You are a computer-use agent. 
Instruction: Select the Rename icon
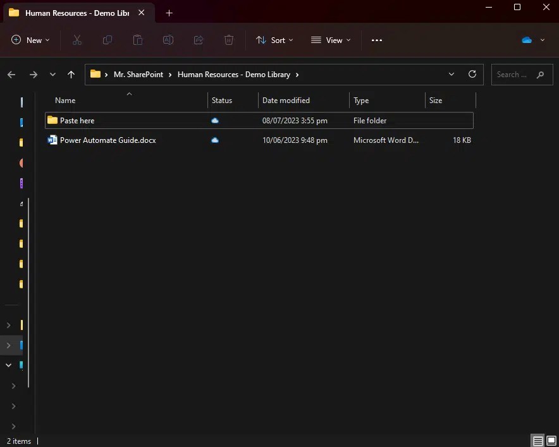coord(168,40)
